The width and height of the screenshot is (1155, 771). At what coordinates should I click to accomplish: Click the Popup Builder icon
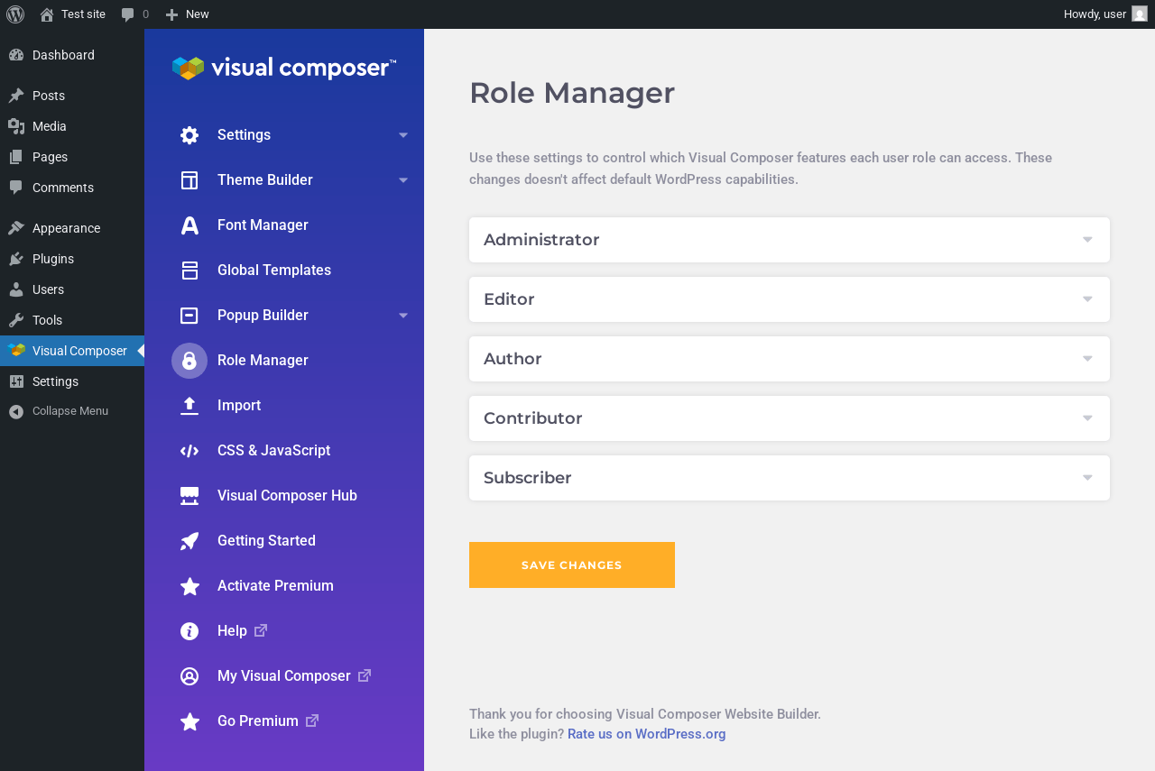pos(189,316)
